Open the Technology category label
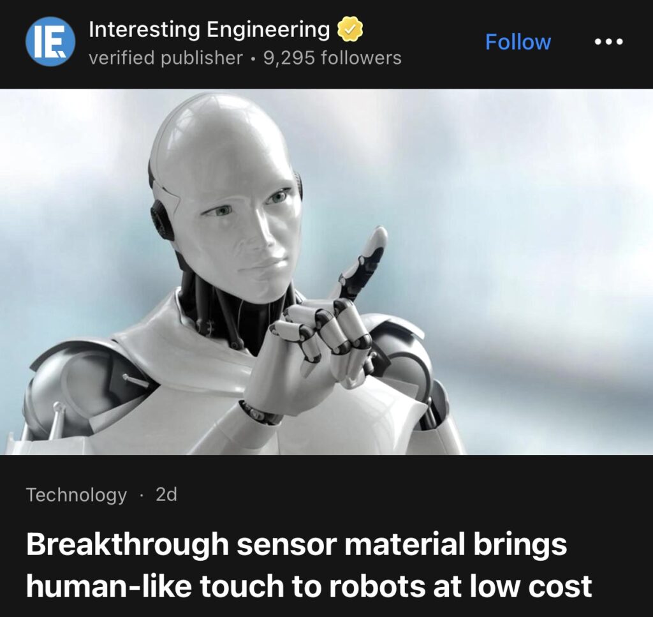The height and width of the screenshot is (617, 653). tap(77, 495)
